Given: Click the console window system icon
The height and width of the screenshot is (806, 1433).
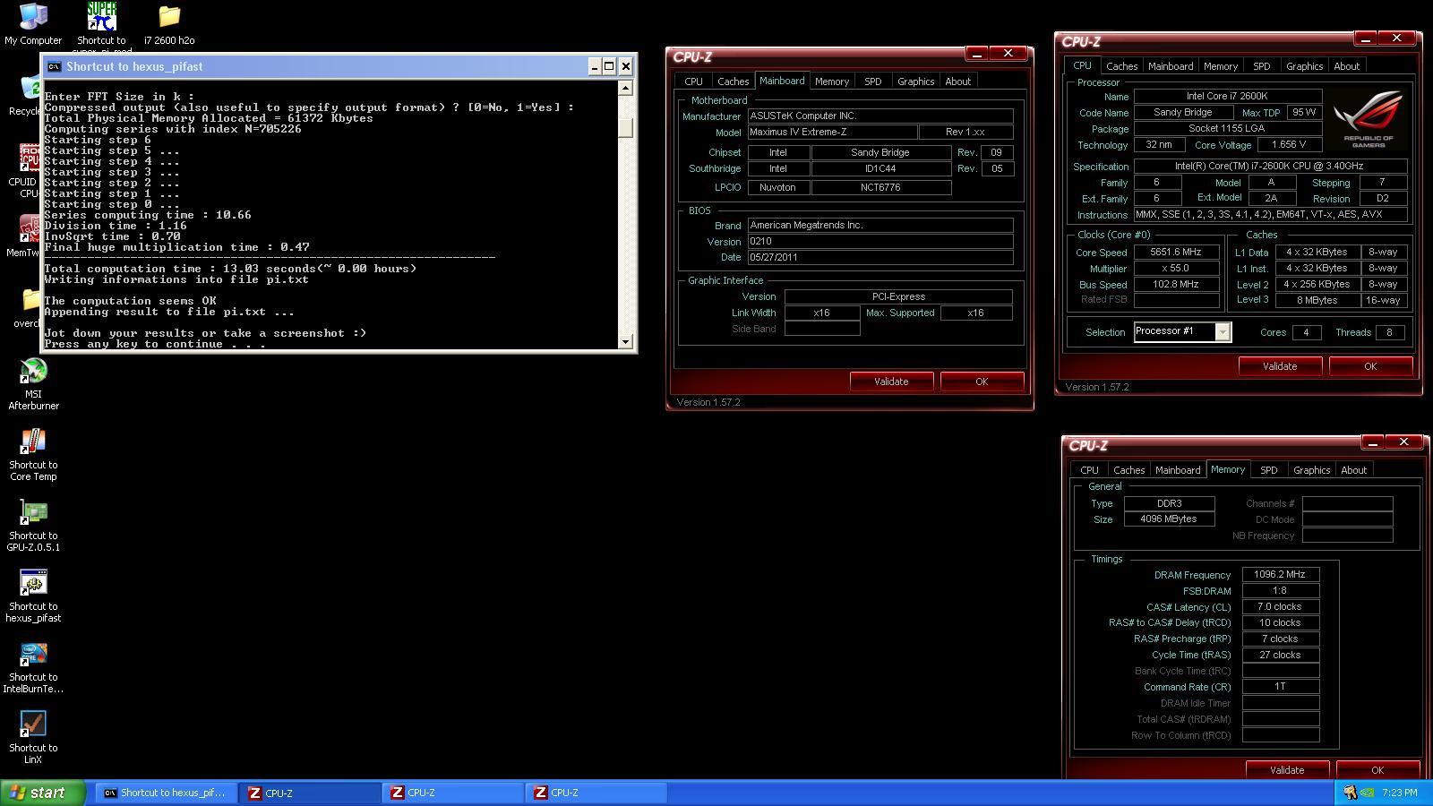Looking at the screenshot, I should tap(54, 66).
